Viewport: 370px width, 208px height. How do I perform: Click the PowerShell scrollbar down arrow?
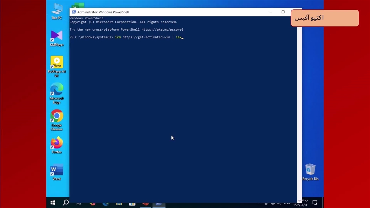coord(299,200)
